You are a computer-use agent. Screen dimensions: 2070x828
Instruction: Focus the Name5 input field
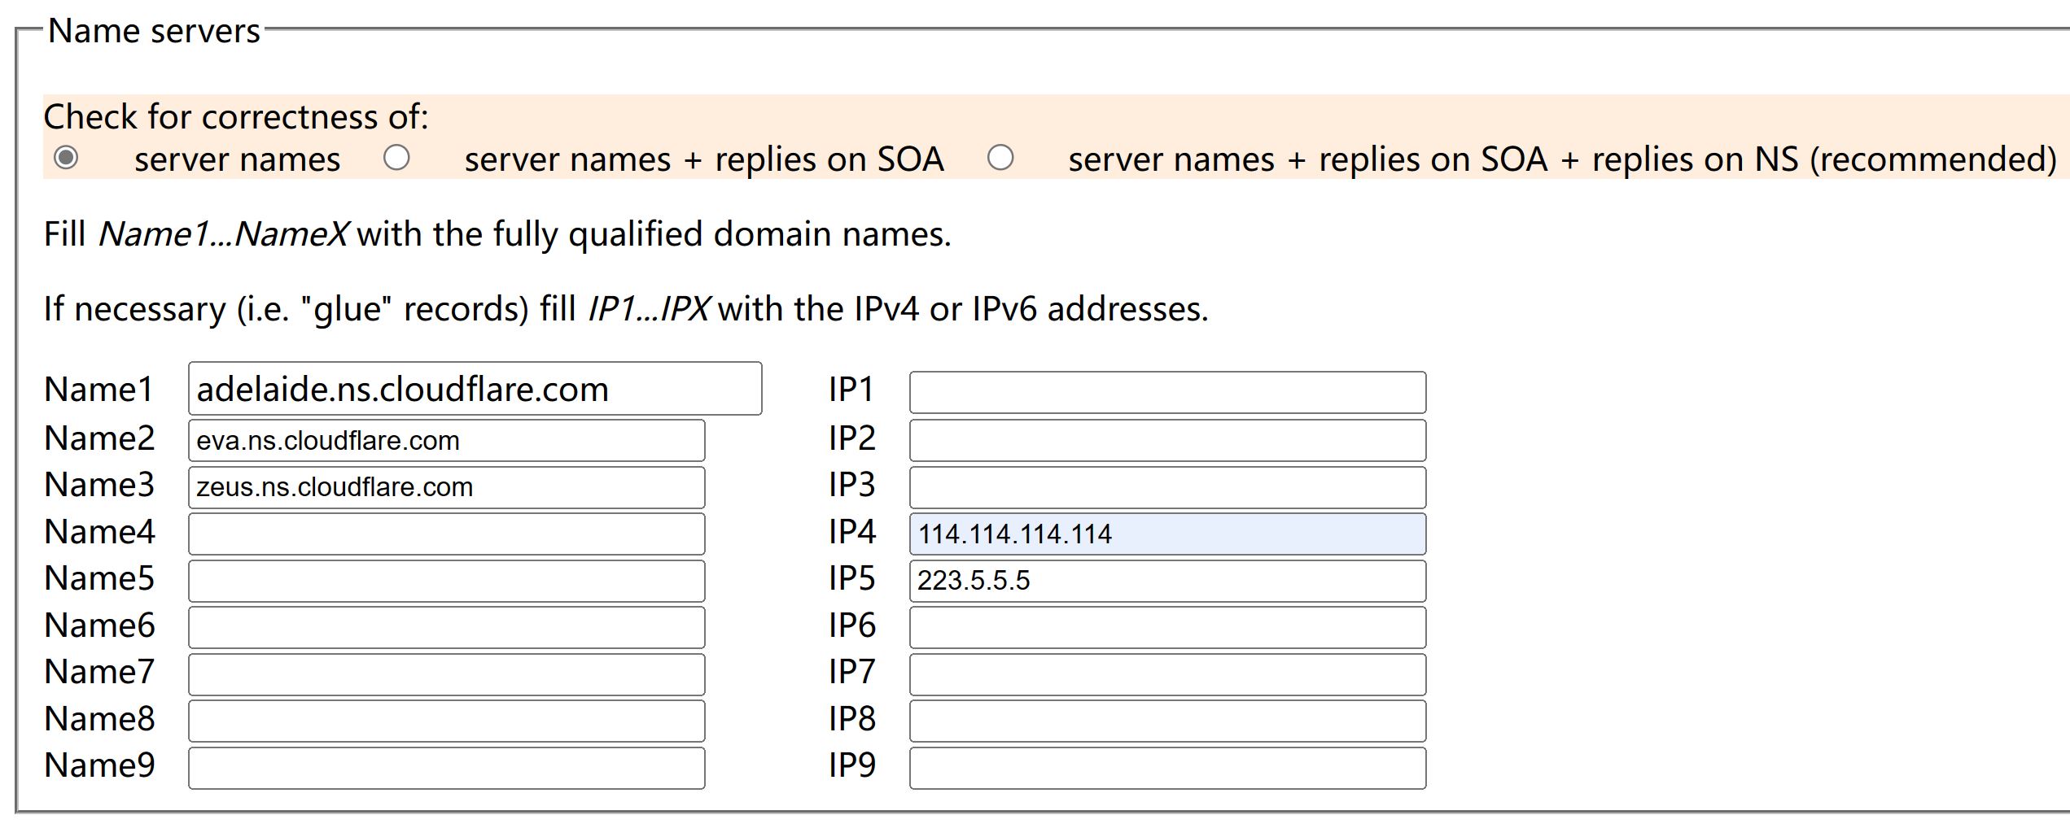[x=446, y=579]
